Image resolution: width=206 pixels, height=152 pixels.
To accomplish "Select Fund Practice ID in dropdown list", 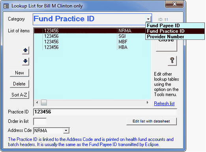I will [x=175, y=31].
